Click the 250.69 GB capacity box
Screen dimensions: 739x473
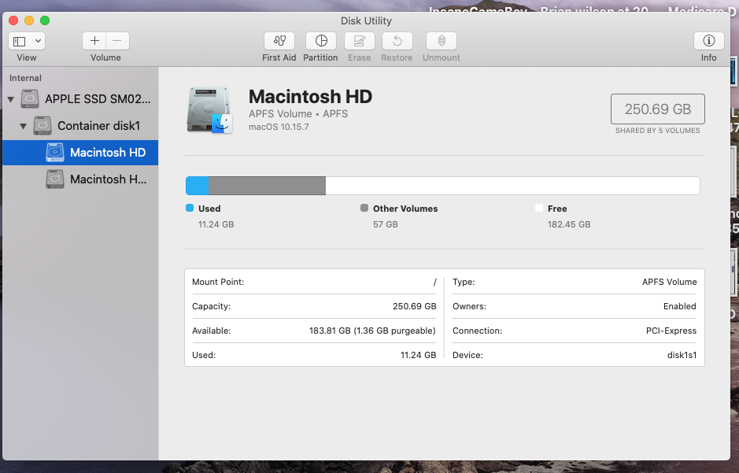(657, 109)
